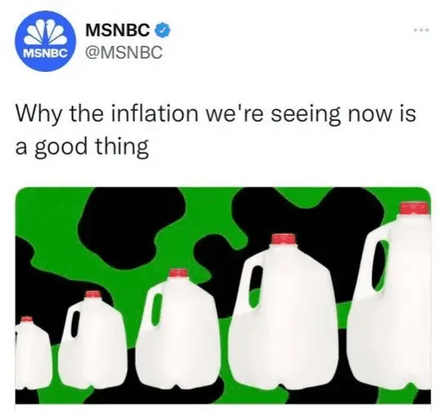Image resolution: width=438 pixels, height=411 pixels.
Task: Click the red cap of largest jug
Action: (x=414, y=208)
